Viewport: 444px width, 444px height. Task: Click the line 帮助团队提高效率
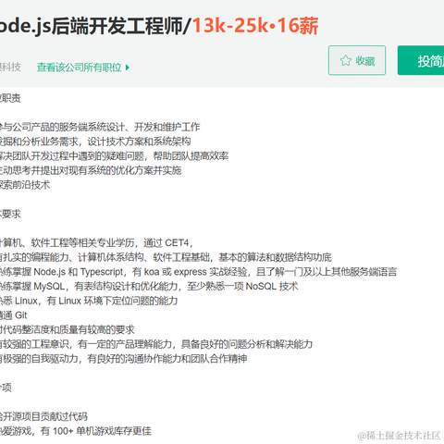click(114, 155)
